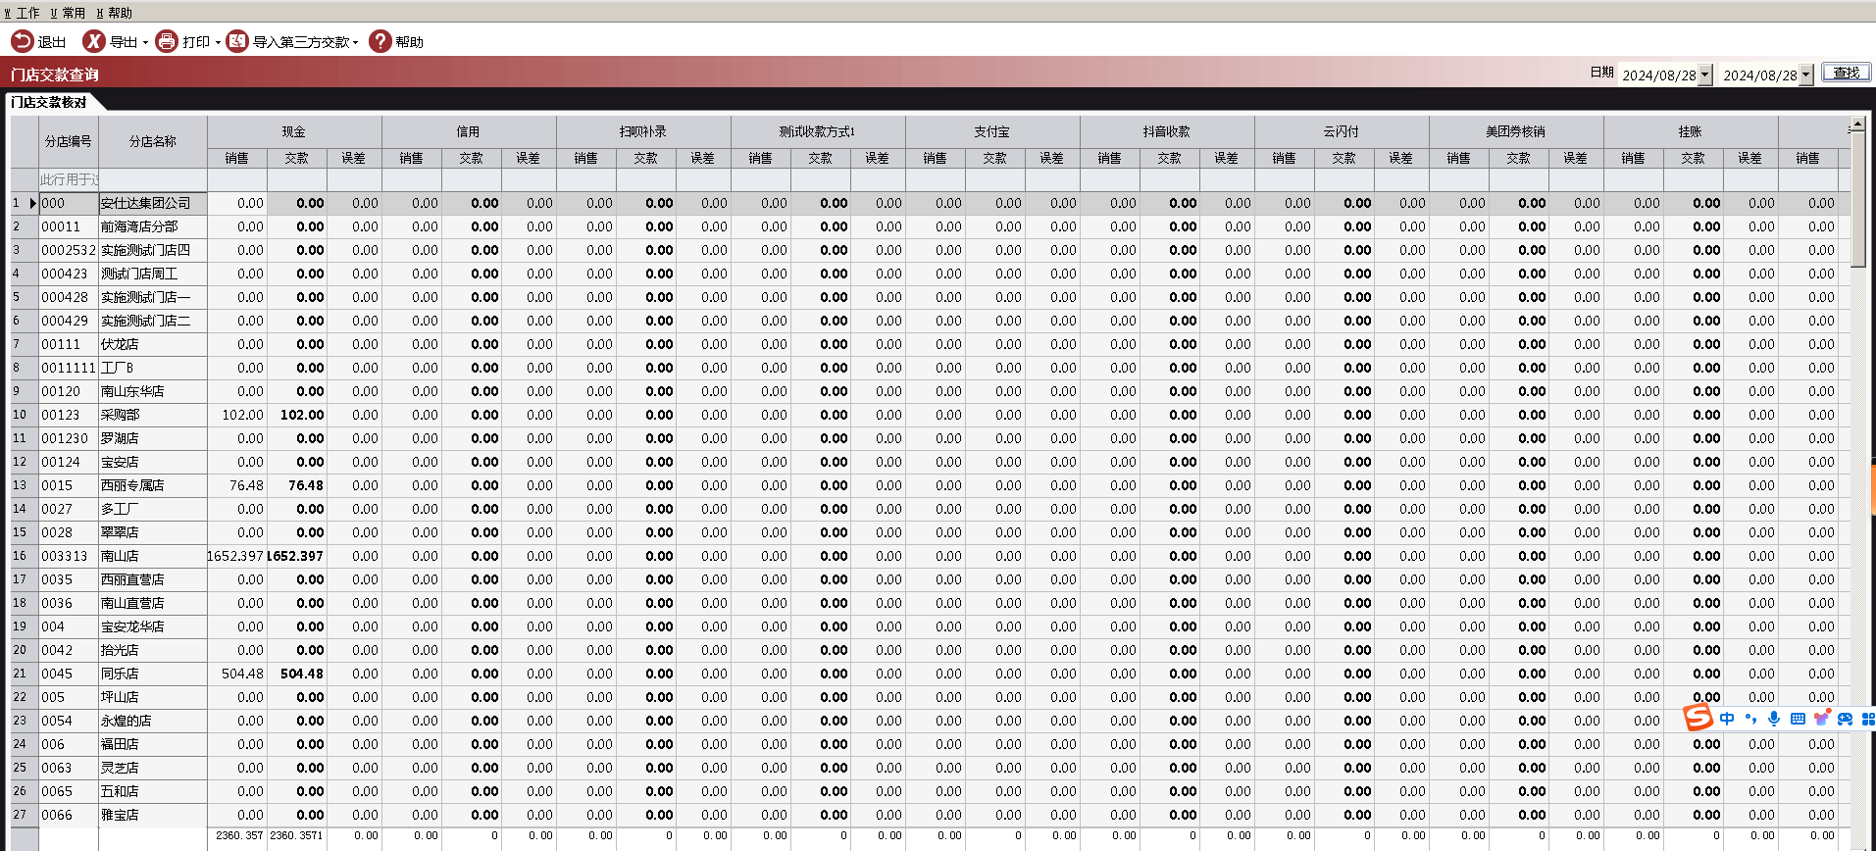Open the 导入第三方交款 dropdown arrow
Screen dimensions: 1876x851
pyautogui.click(x=355, y=43)
